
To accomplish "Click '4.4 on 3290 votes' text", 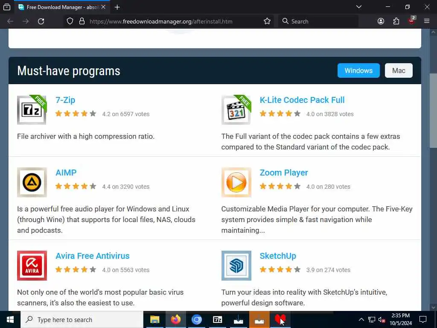I will click(126, 187).
